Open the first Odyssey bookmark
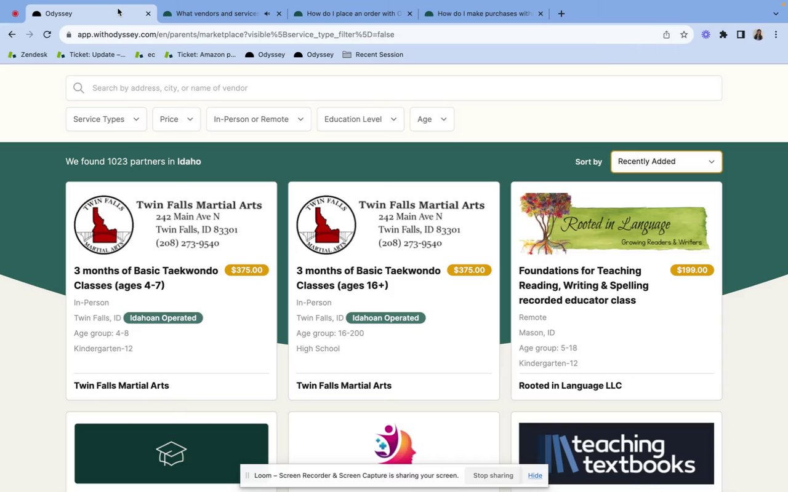Viewport: 788px width, 492px height. (x=265, y=55)
